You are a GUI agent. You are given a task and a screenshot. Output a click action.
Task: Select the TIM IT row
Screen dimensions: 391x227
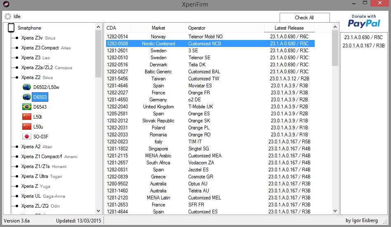[210, 142]
